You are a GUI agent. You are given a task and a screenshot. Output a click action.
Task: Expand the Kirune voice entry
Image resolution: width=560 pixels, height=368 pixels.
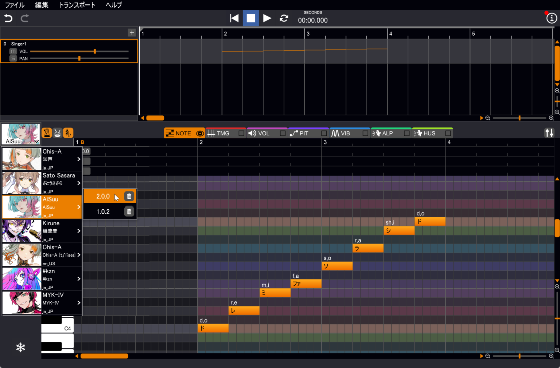[x=79, y=231]
